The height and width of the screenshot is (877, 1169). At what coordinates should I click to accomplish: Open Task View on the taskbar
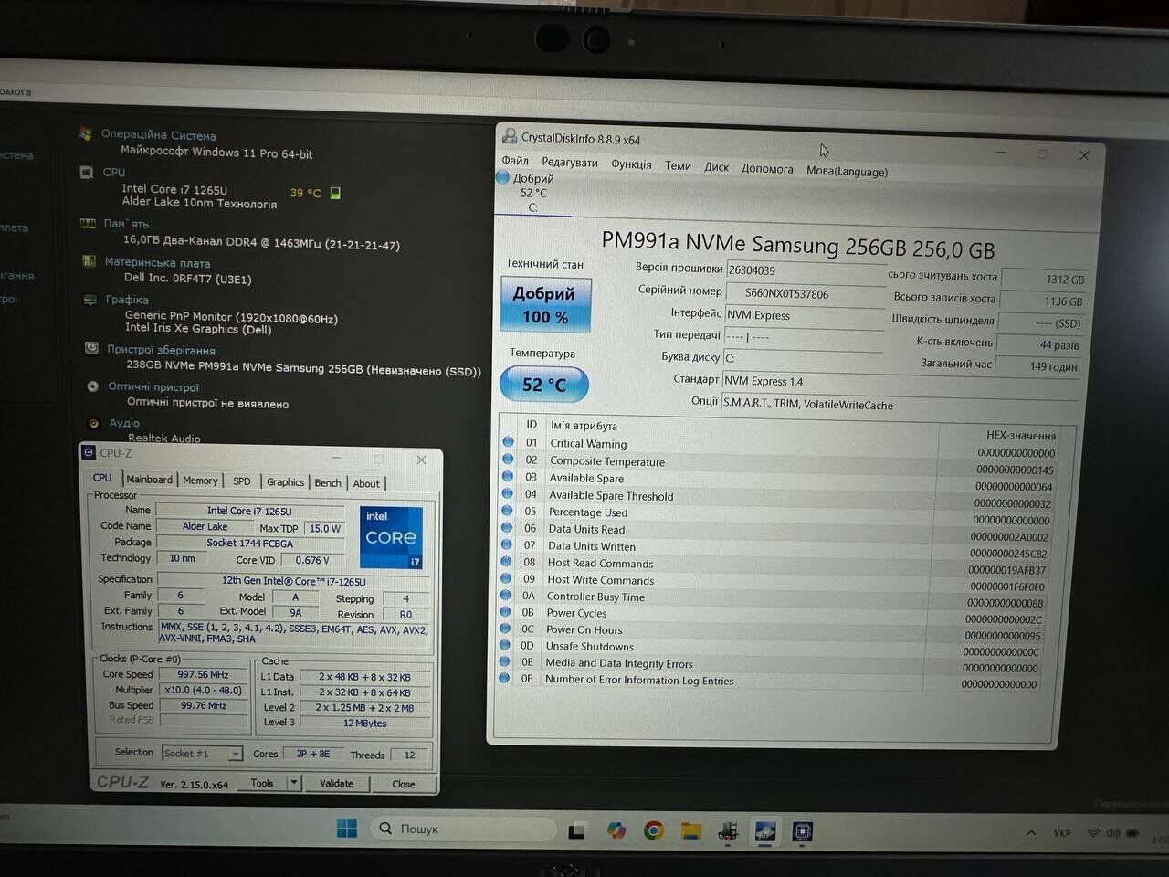[x=576, y=830]
